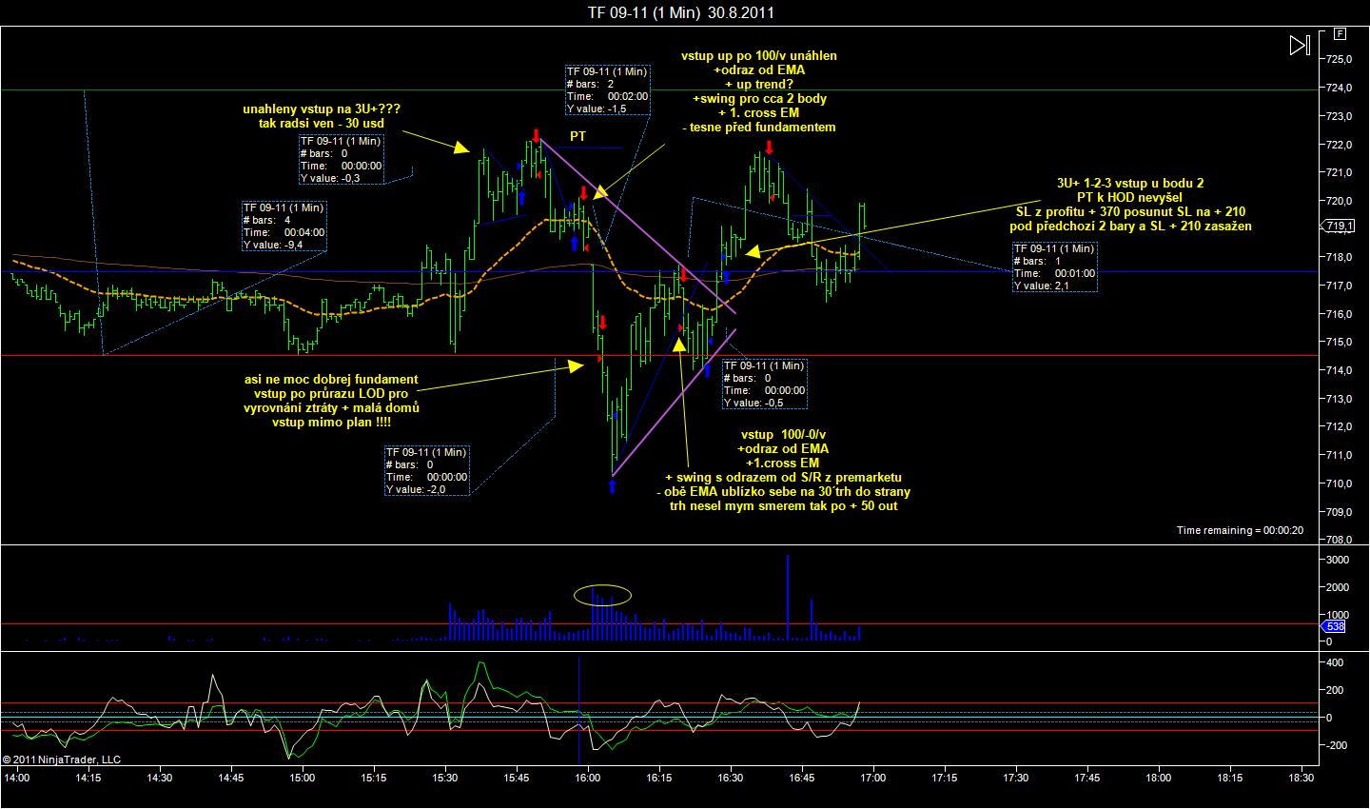Click the measure box with Y value -1,5
The image size is (1370, 809).
pyautogui.click(x=607, y=89)
